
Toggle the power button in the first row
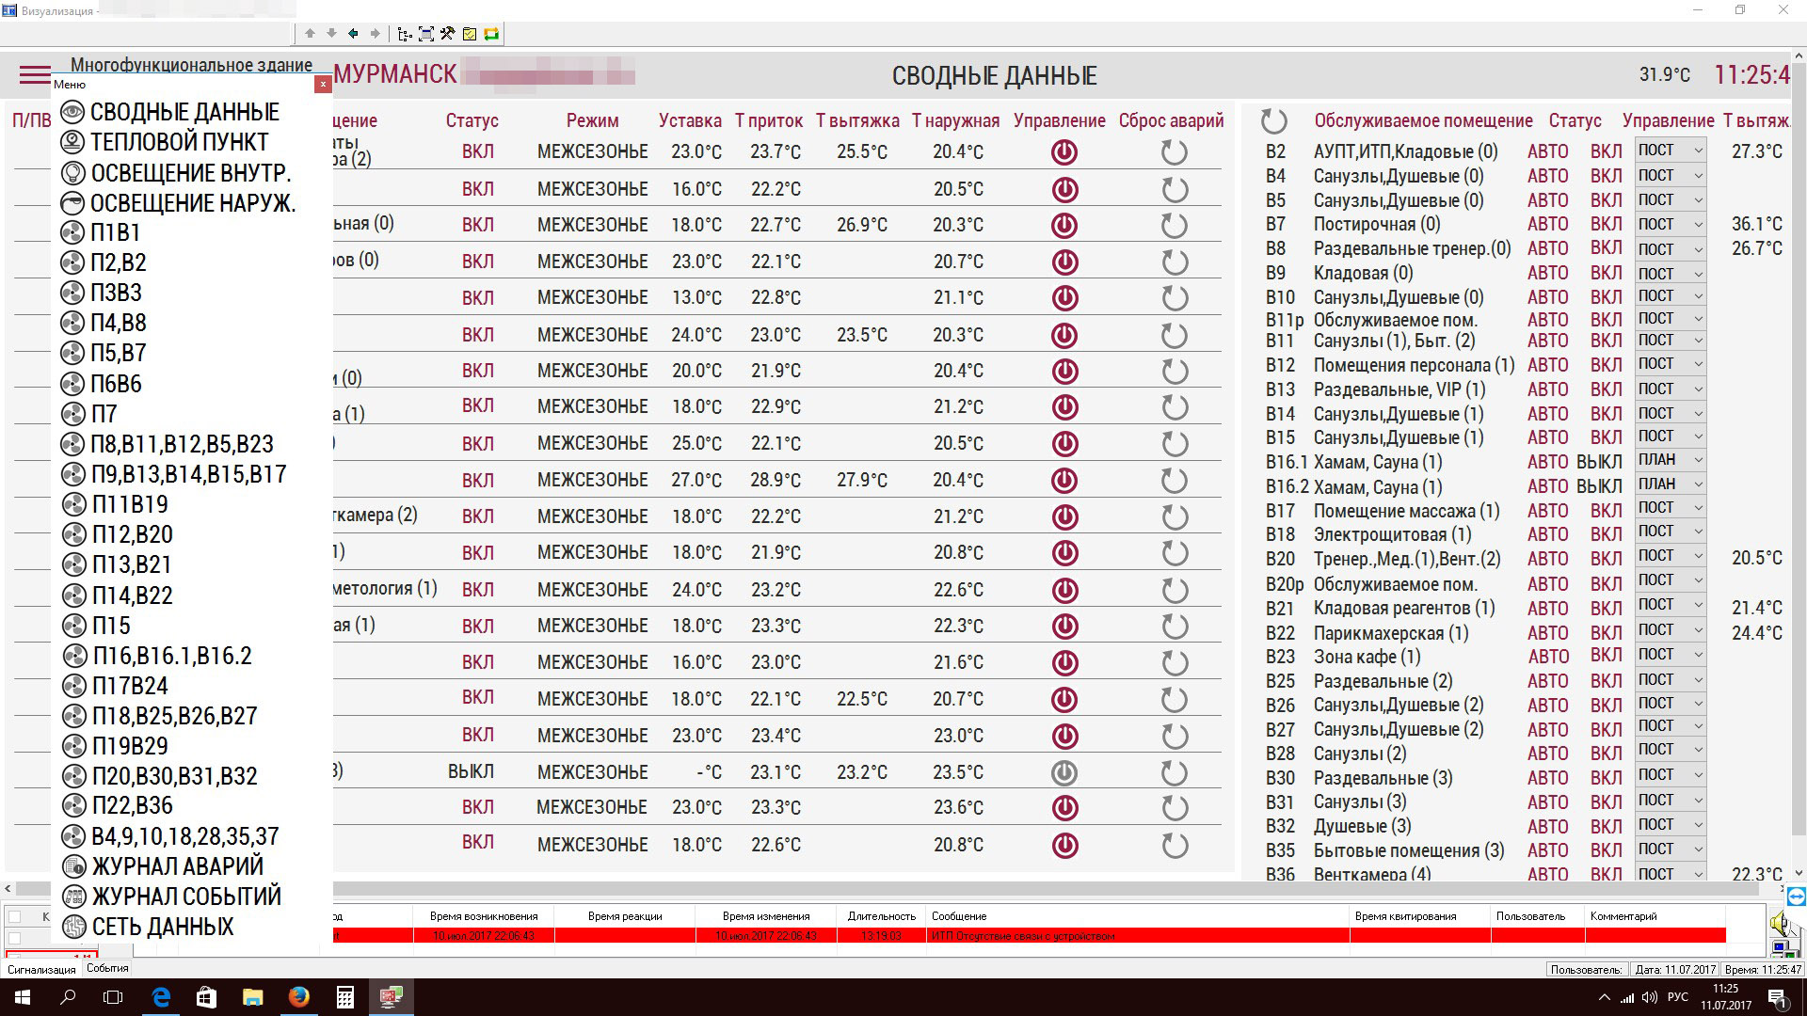[1064, 152]
